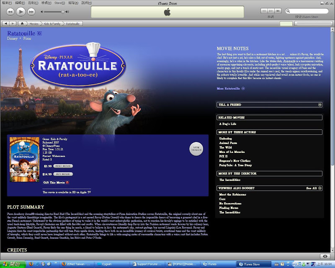335x268 pixels.
Task: Launch Firefox from the quick launch bar
Action: pos(31,264)
